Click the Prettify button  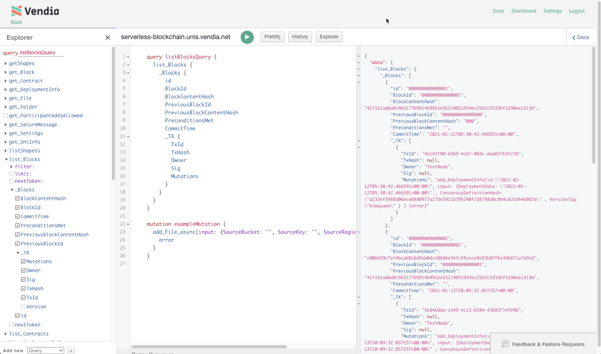pyautogui.click(x=272, y=37)
